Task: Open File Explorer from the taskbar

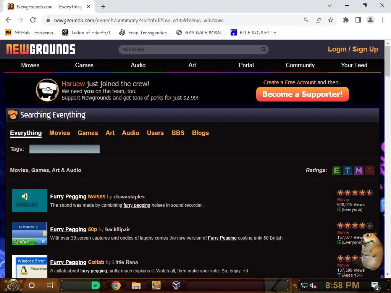Action: (x=136, y=285)
